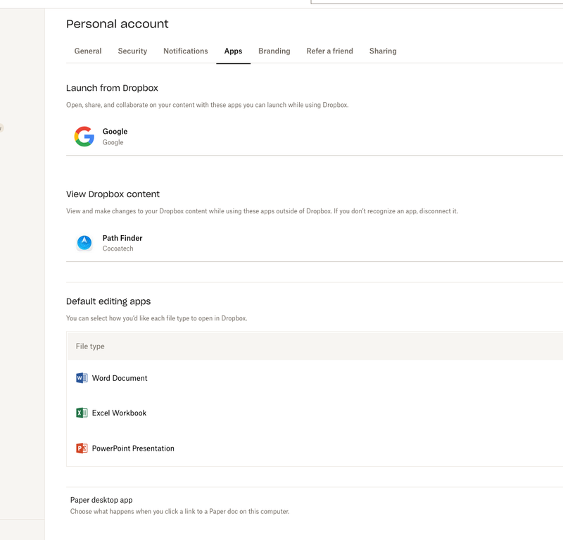Click the Word Document icon
The image size is (563, 540).
82,378
